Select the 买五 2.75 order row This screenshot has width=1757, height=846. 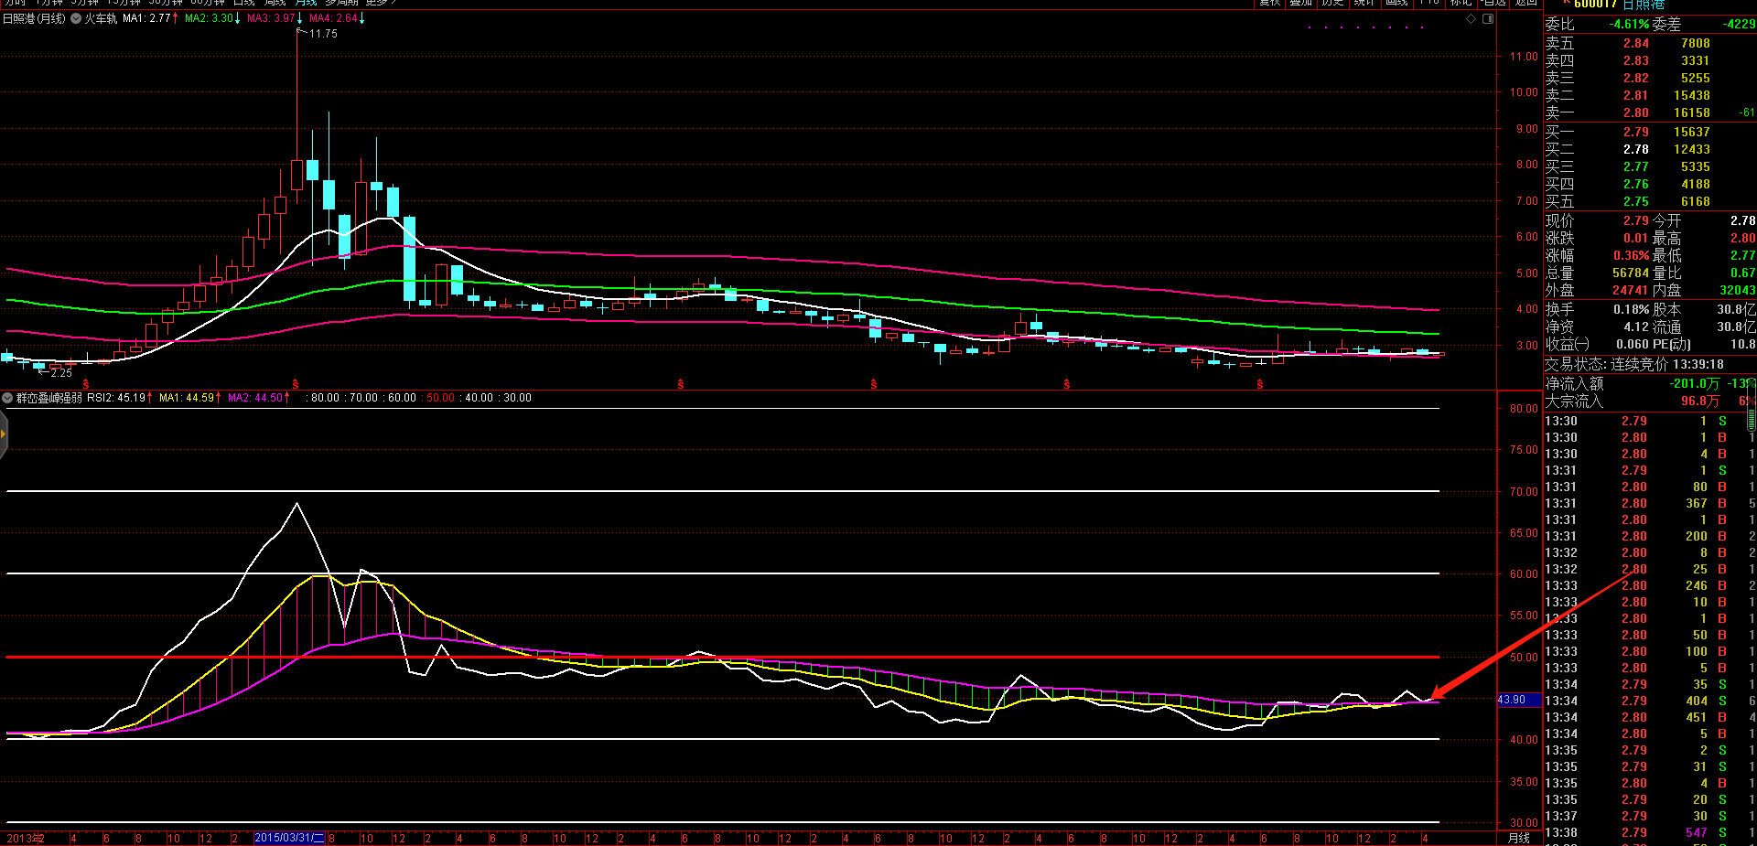coord(1650,201)
